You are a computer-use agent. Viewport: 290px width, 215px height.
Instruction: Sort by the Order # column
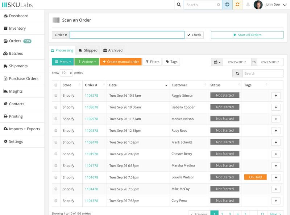coord(95,85)
